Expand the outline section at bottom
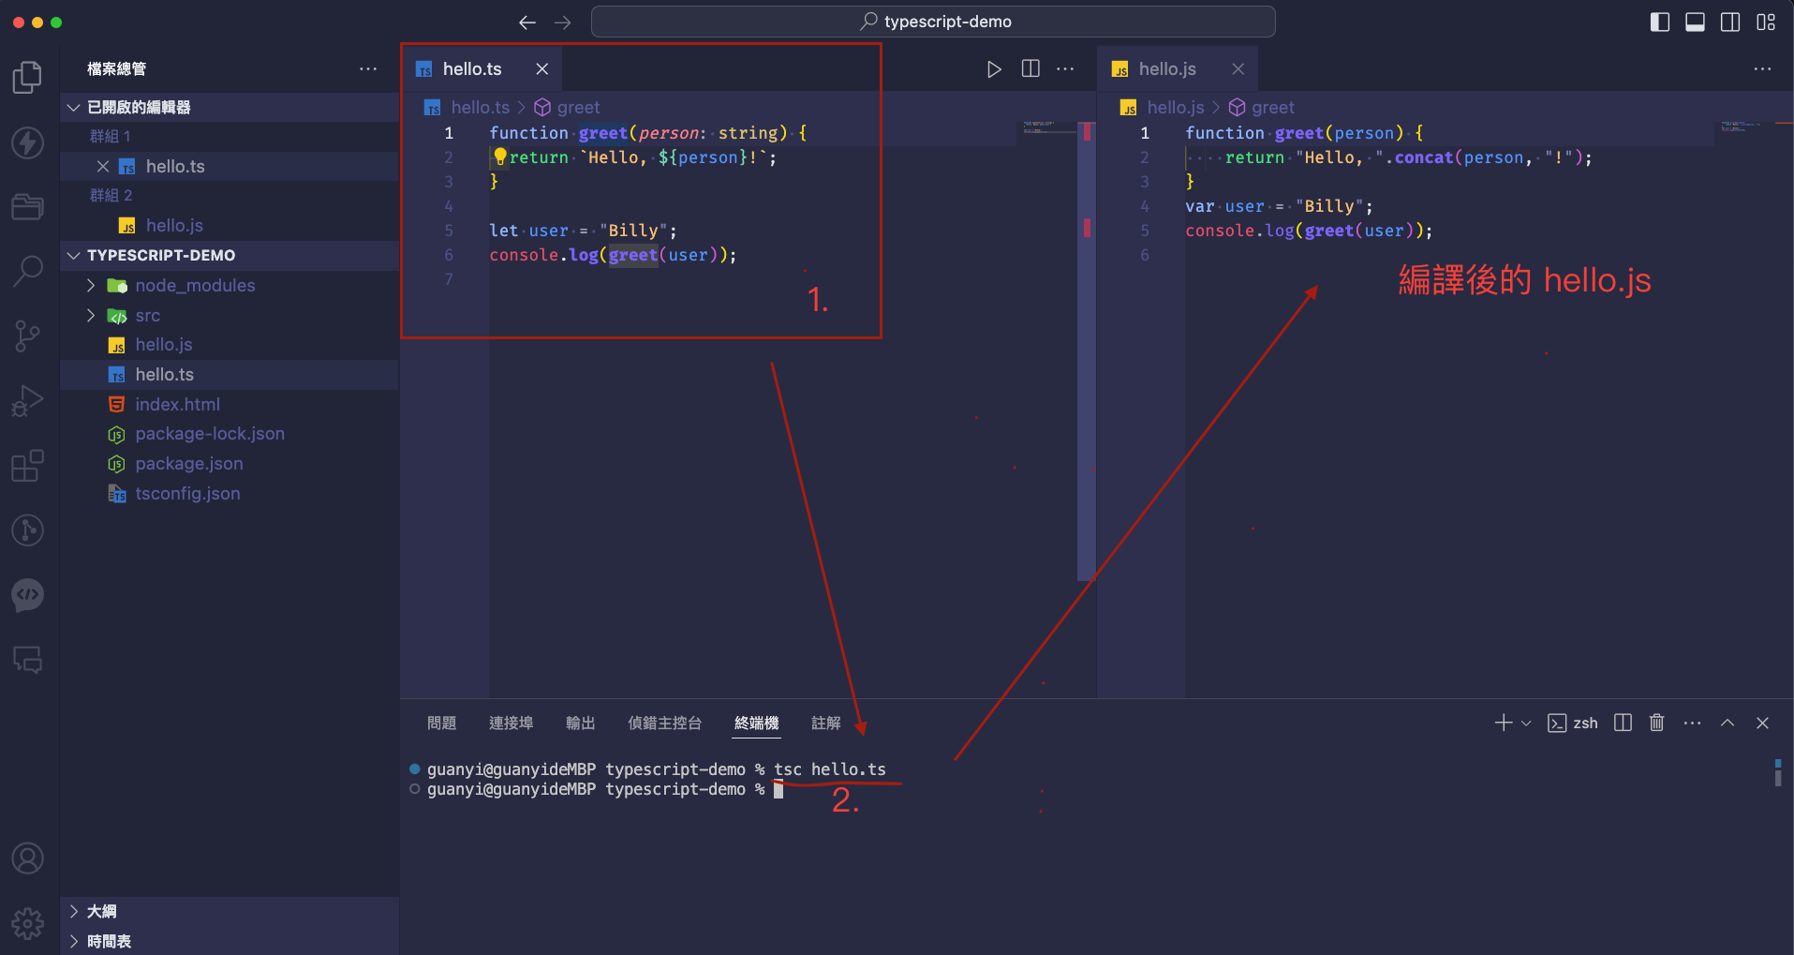This screenshot has width=1794, height=955. click(230, 911)
